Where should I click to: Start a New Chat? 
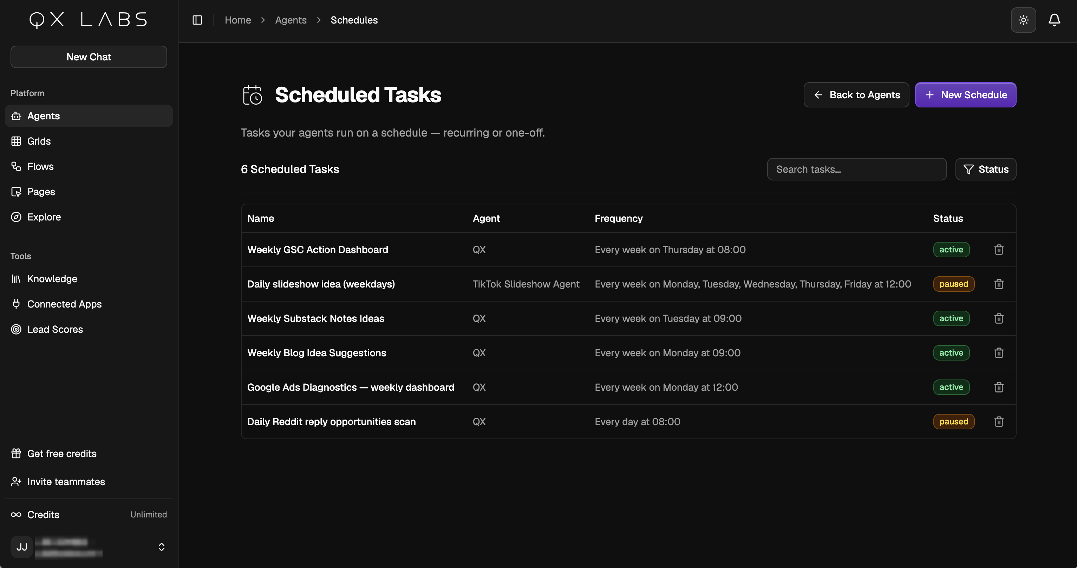[89, 57]
